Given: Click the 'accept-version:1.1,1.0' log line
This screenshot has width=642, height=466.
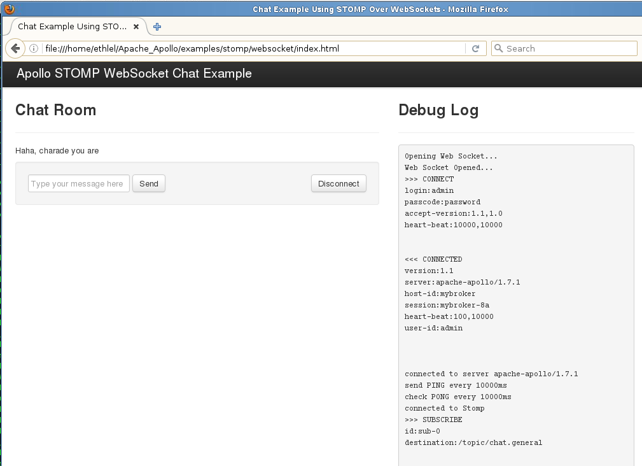Looking at the screenshot, I should pos(453,213).
